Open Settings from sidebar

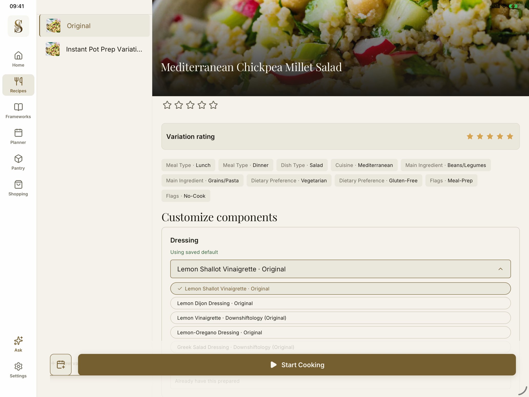pos(18,370)
